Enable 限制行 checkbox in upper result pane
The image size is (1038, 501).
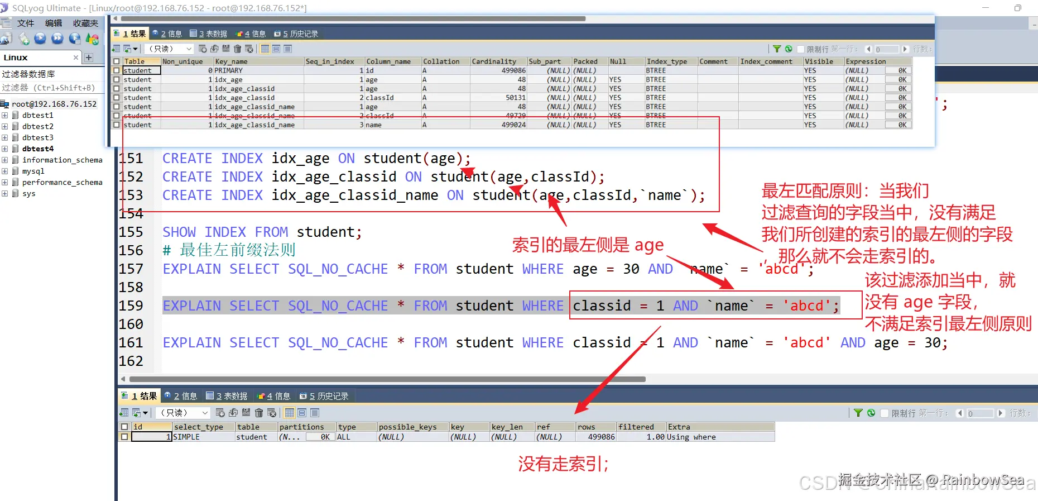(x=801, y=49)
